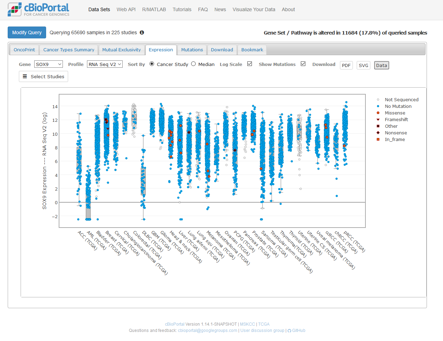Click the Nonsense legend diamond
This screenshot has width=443, height=341.
click(378, 133)
